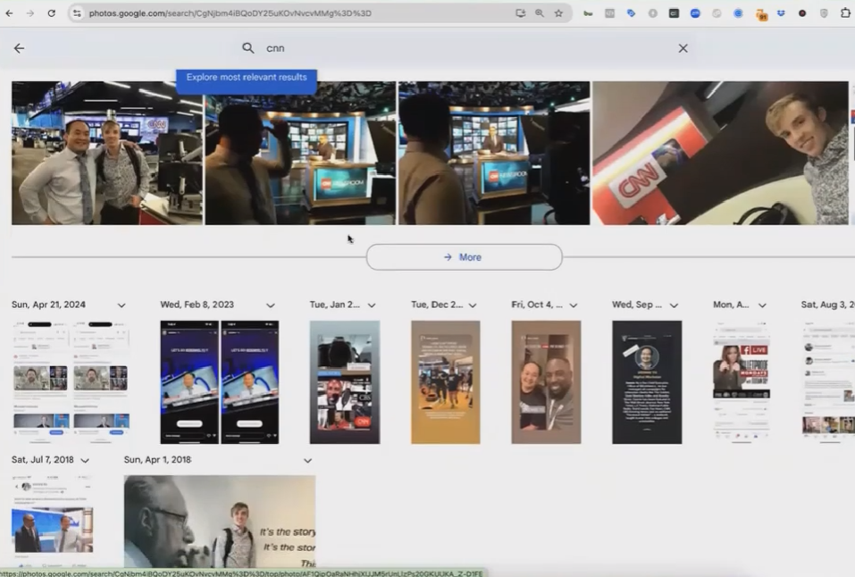The width and height of the screenshot is (855, 577).
Task: Click the browser forward arrow
Action: [x=30, y=13]
